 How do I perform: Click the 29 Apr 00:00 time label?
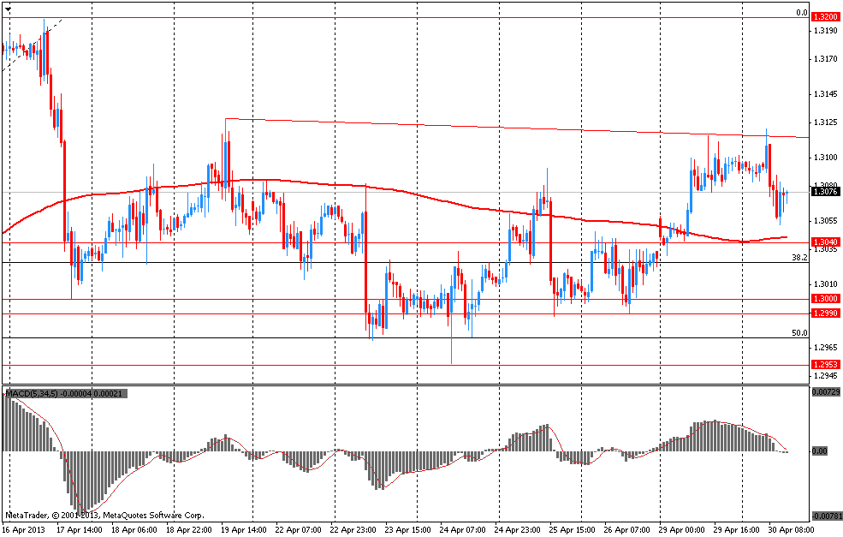click(x=682, y=530)
